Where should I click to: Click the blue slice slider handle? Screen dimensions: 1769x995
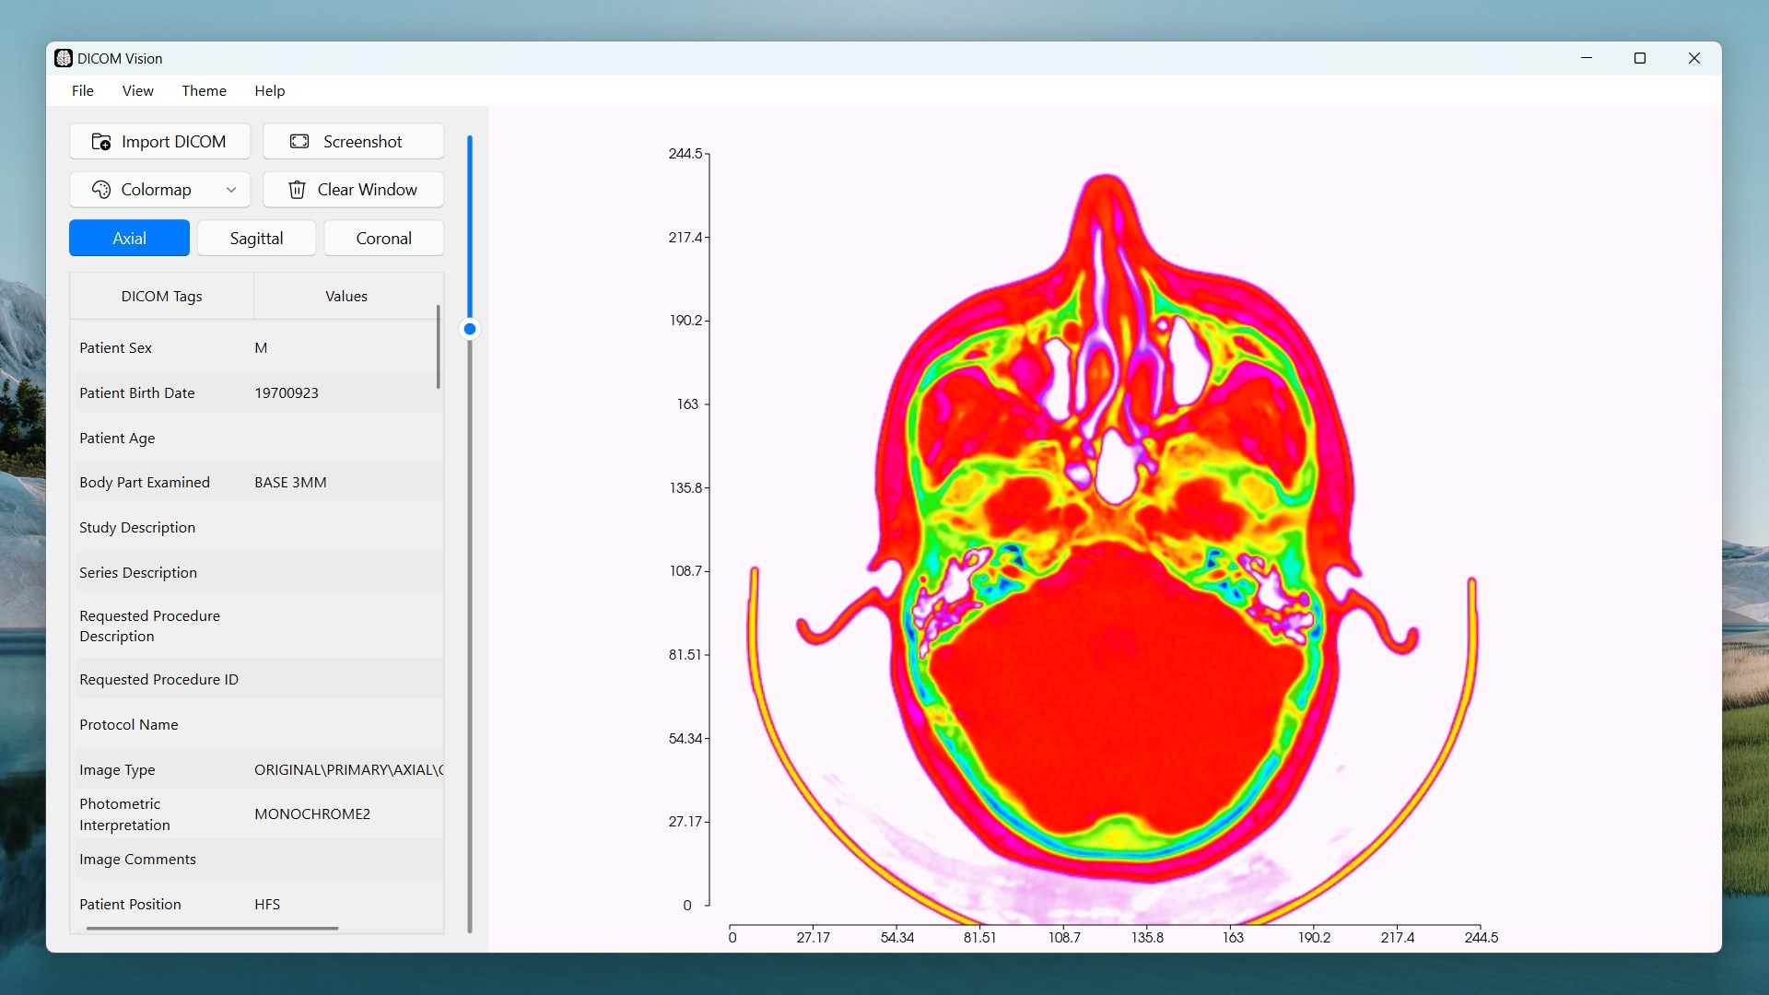(x=470, y=329)
